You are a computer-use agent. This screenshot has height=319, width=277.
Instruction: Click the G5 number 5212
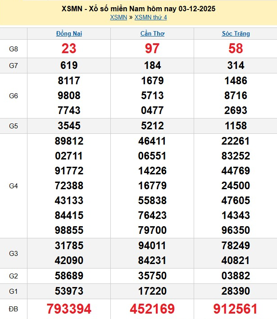coord(152,126)
